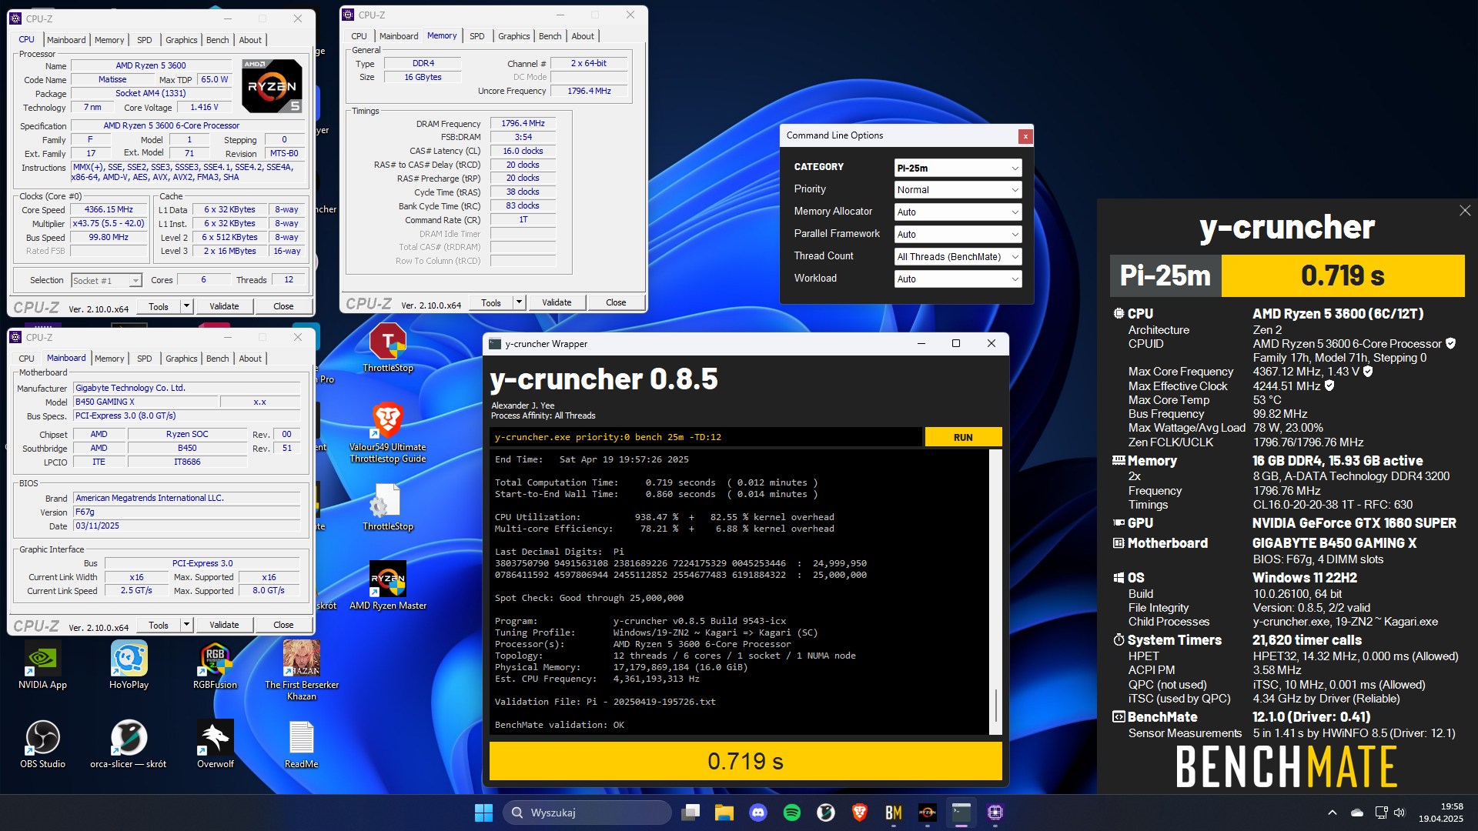Open Spotify from taskbar

(x=792, y=813)
